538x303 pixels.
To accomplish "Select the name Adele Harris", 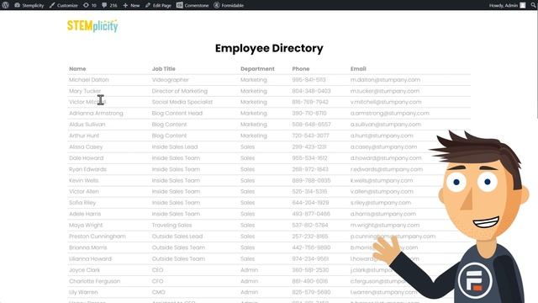I will pos(85,214).
